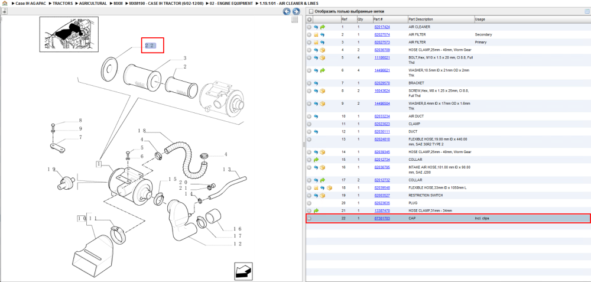Open 'MXM' breadcrumb level
The height and width of the screenshot is (282, 591).
tap(118, 3)
